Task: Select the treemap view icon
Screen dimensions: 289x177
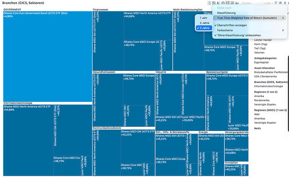Action: coord(227,3)
